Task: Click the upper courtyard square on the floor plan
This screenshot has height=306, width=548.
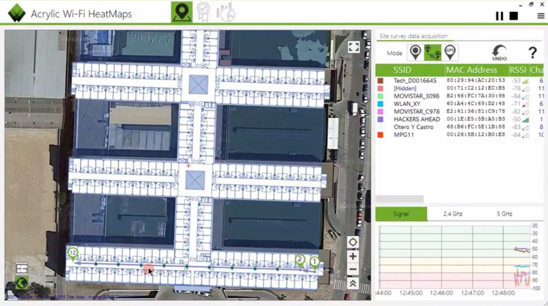Action: (198, 84)
